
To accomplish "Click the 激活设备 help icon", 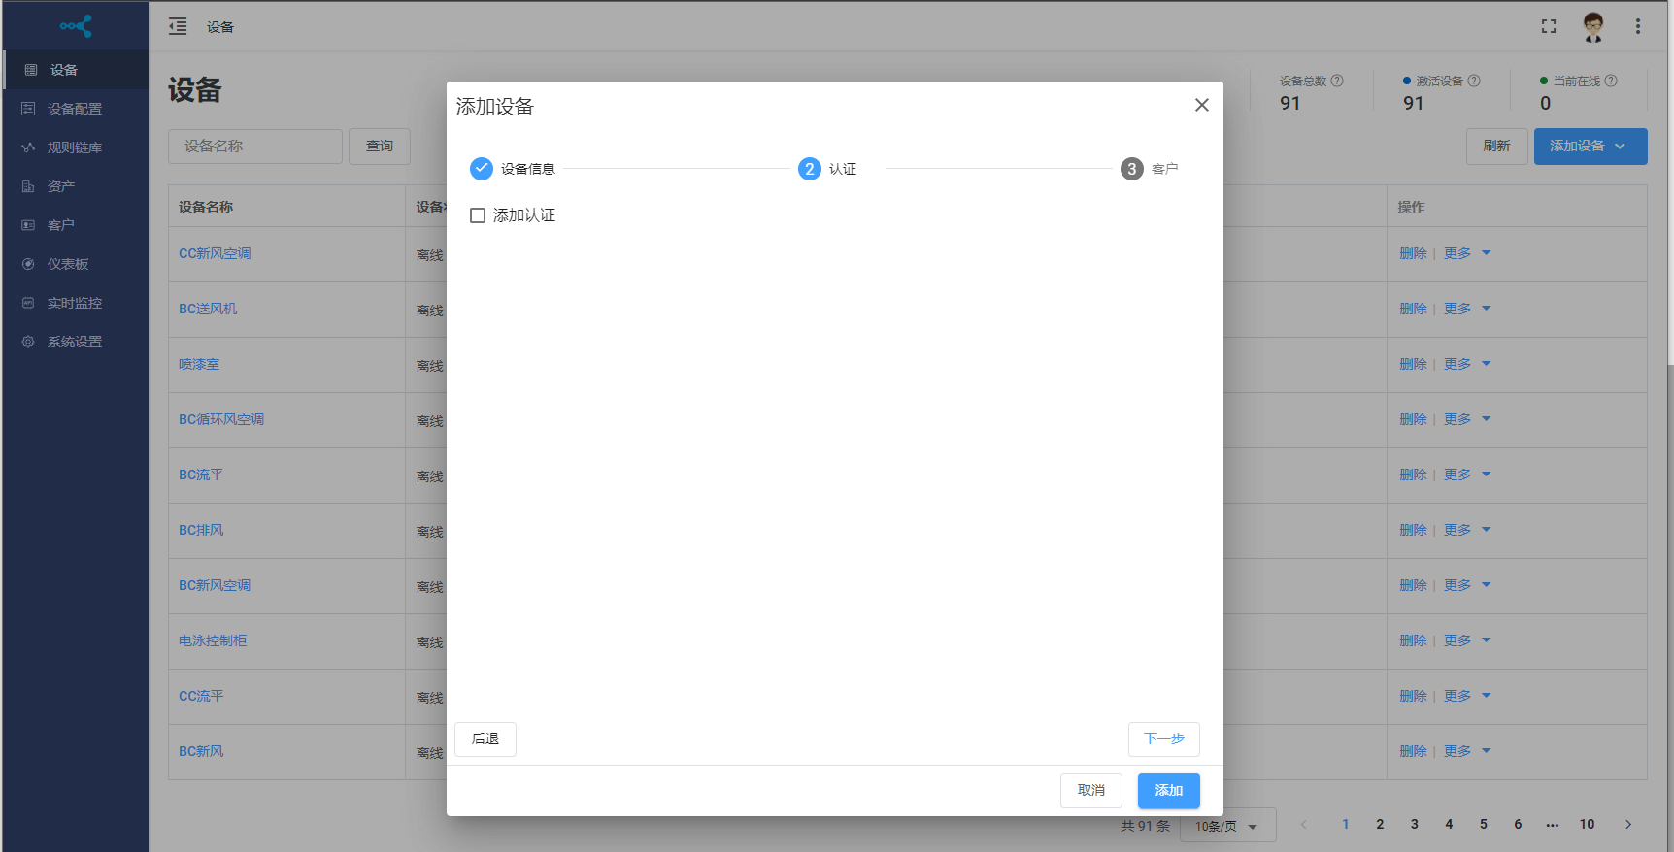I will (x=1474, y=81).
